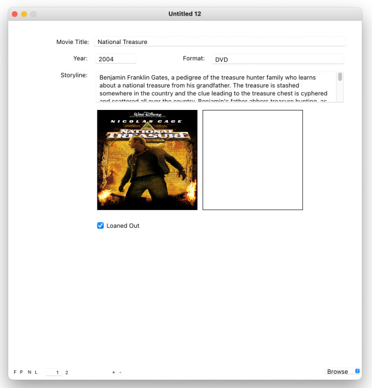Go to first record with F button
Viewport: 372px width, 388px height.
point(15,372)
